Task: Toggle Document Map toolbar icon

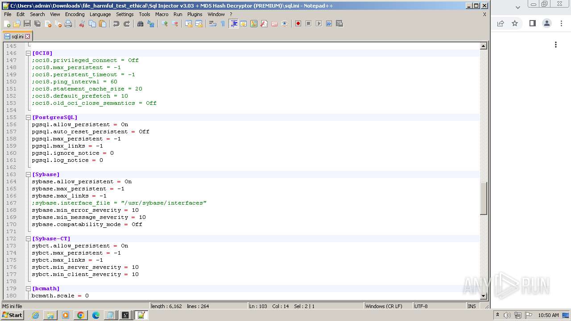Action: [254, 24]
